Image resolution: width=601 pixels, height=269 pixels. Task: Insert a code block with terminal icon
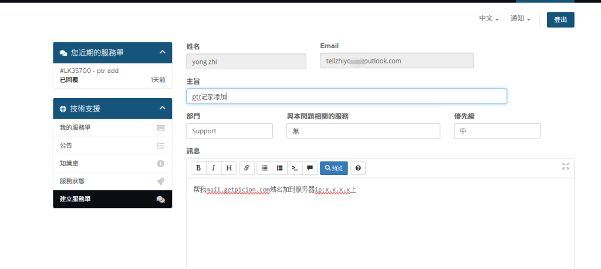[x=295, y=168]
